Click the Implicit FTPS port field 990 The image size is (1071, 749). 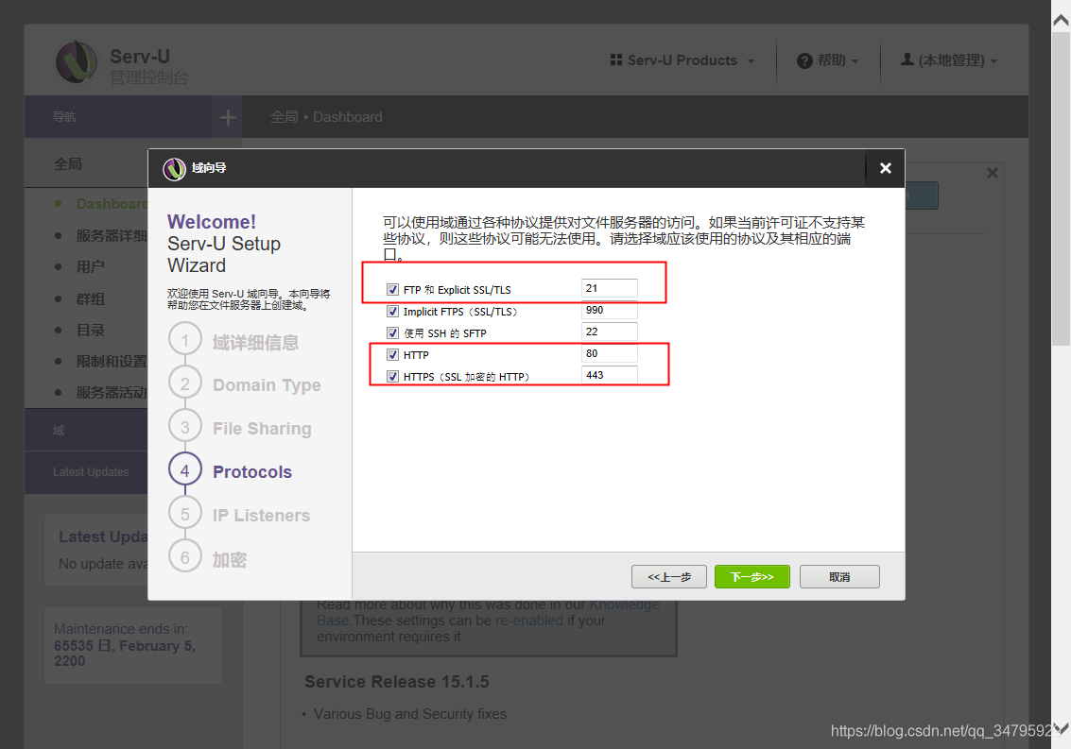pyautogui.click(x=610, y=311)
